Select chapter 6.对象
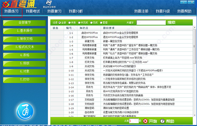 pyautogui.click(x=25, y=72)
